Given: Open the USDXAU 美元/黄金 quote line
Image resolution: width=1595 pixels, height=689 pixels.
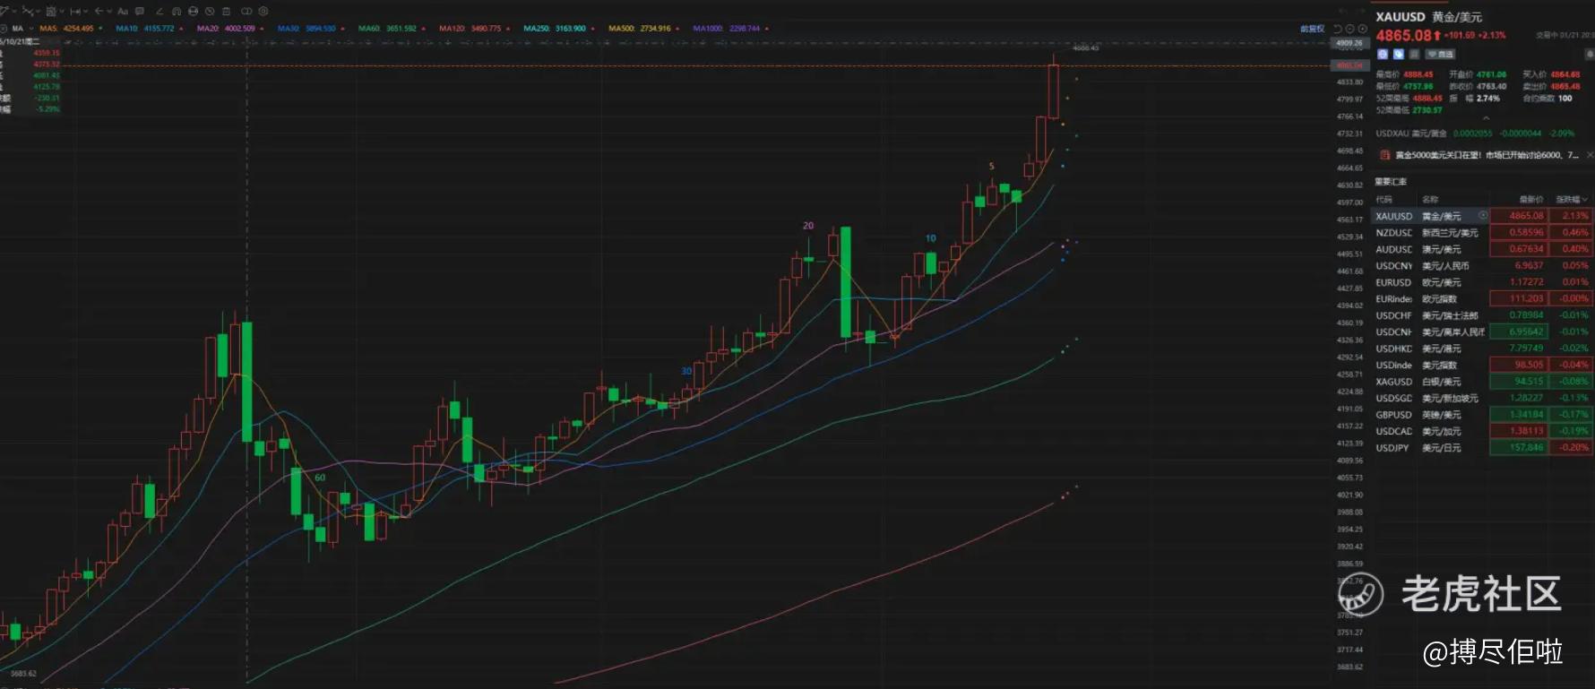Looking at the screenshot, I should click(1475, 133).
